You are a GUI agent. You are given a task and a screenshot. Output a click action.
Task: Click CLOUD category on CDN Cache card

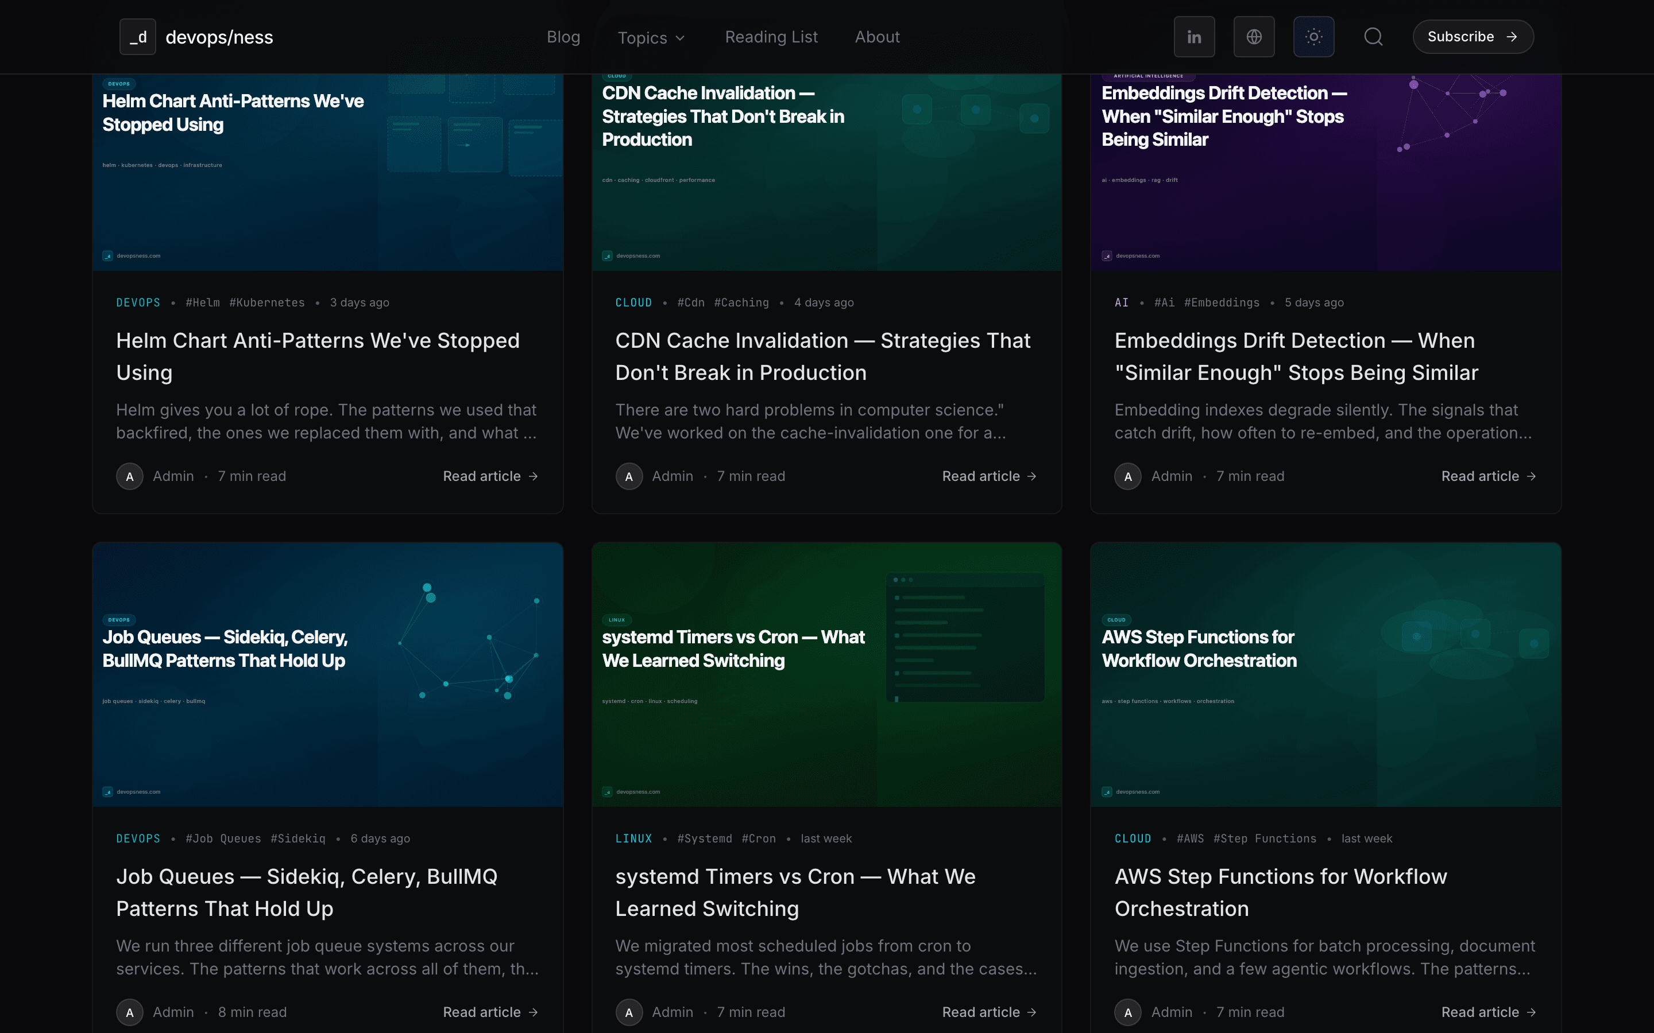click(x=633, y=302)
